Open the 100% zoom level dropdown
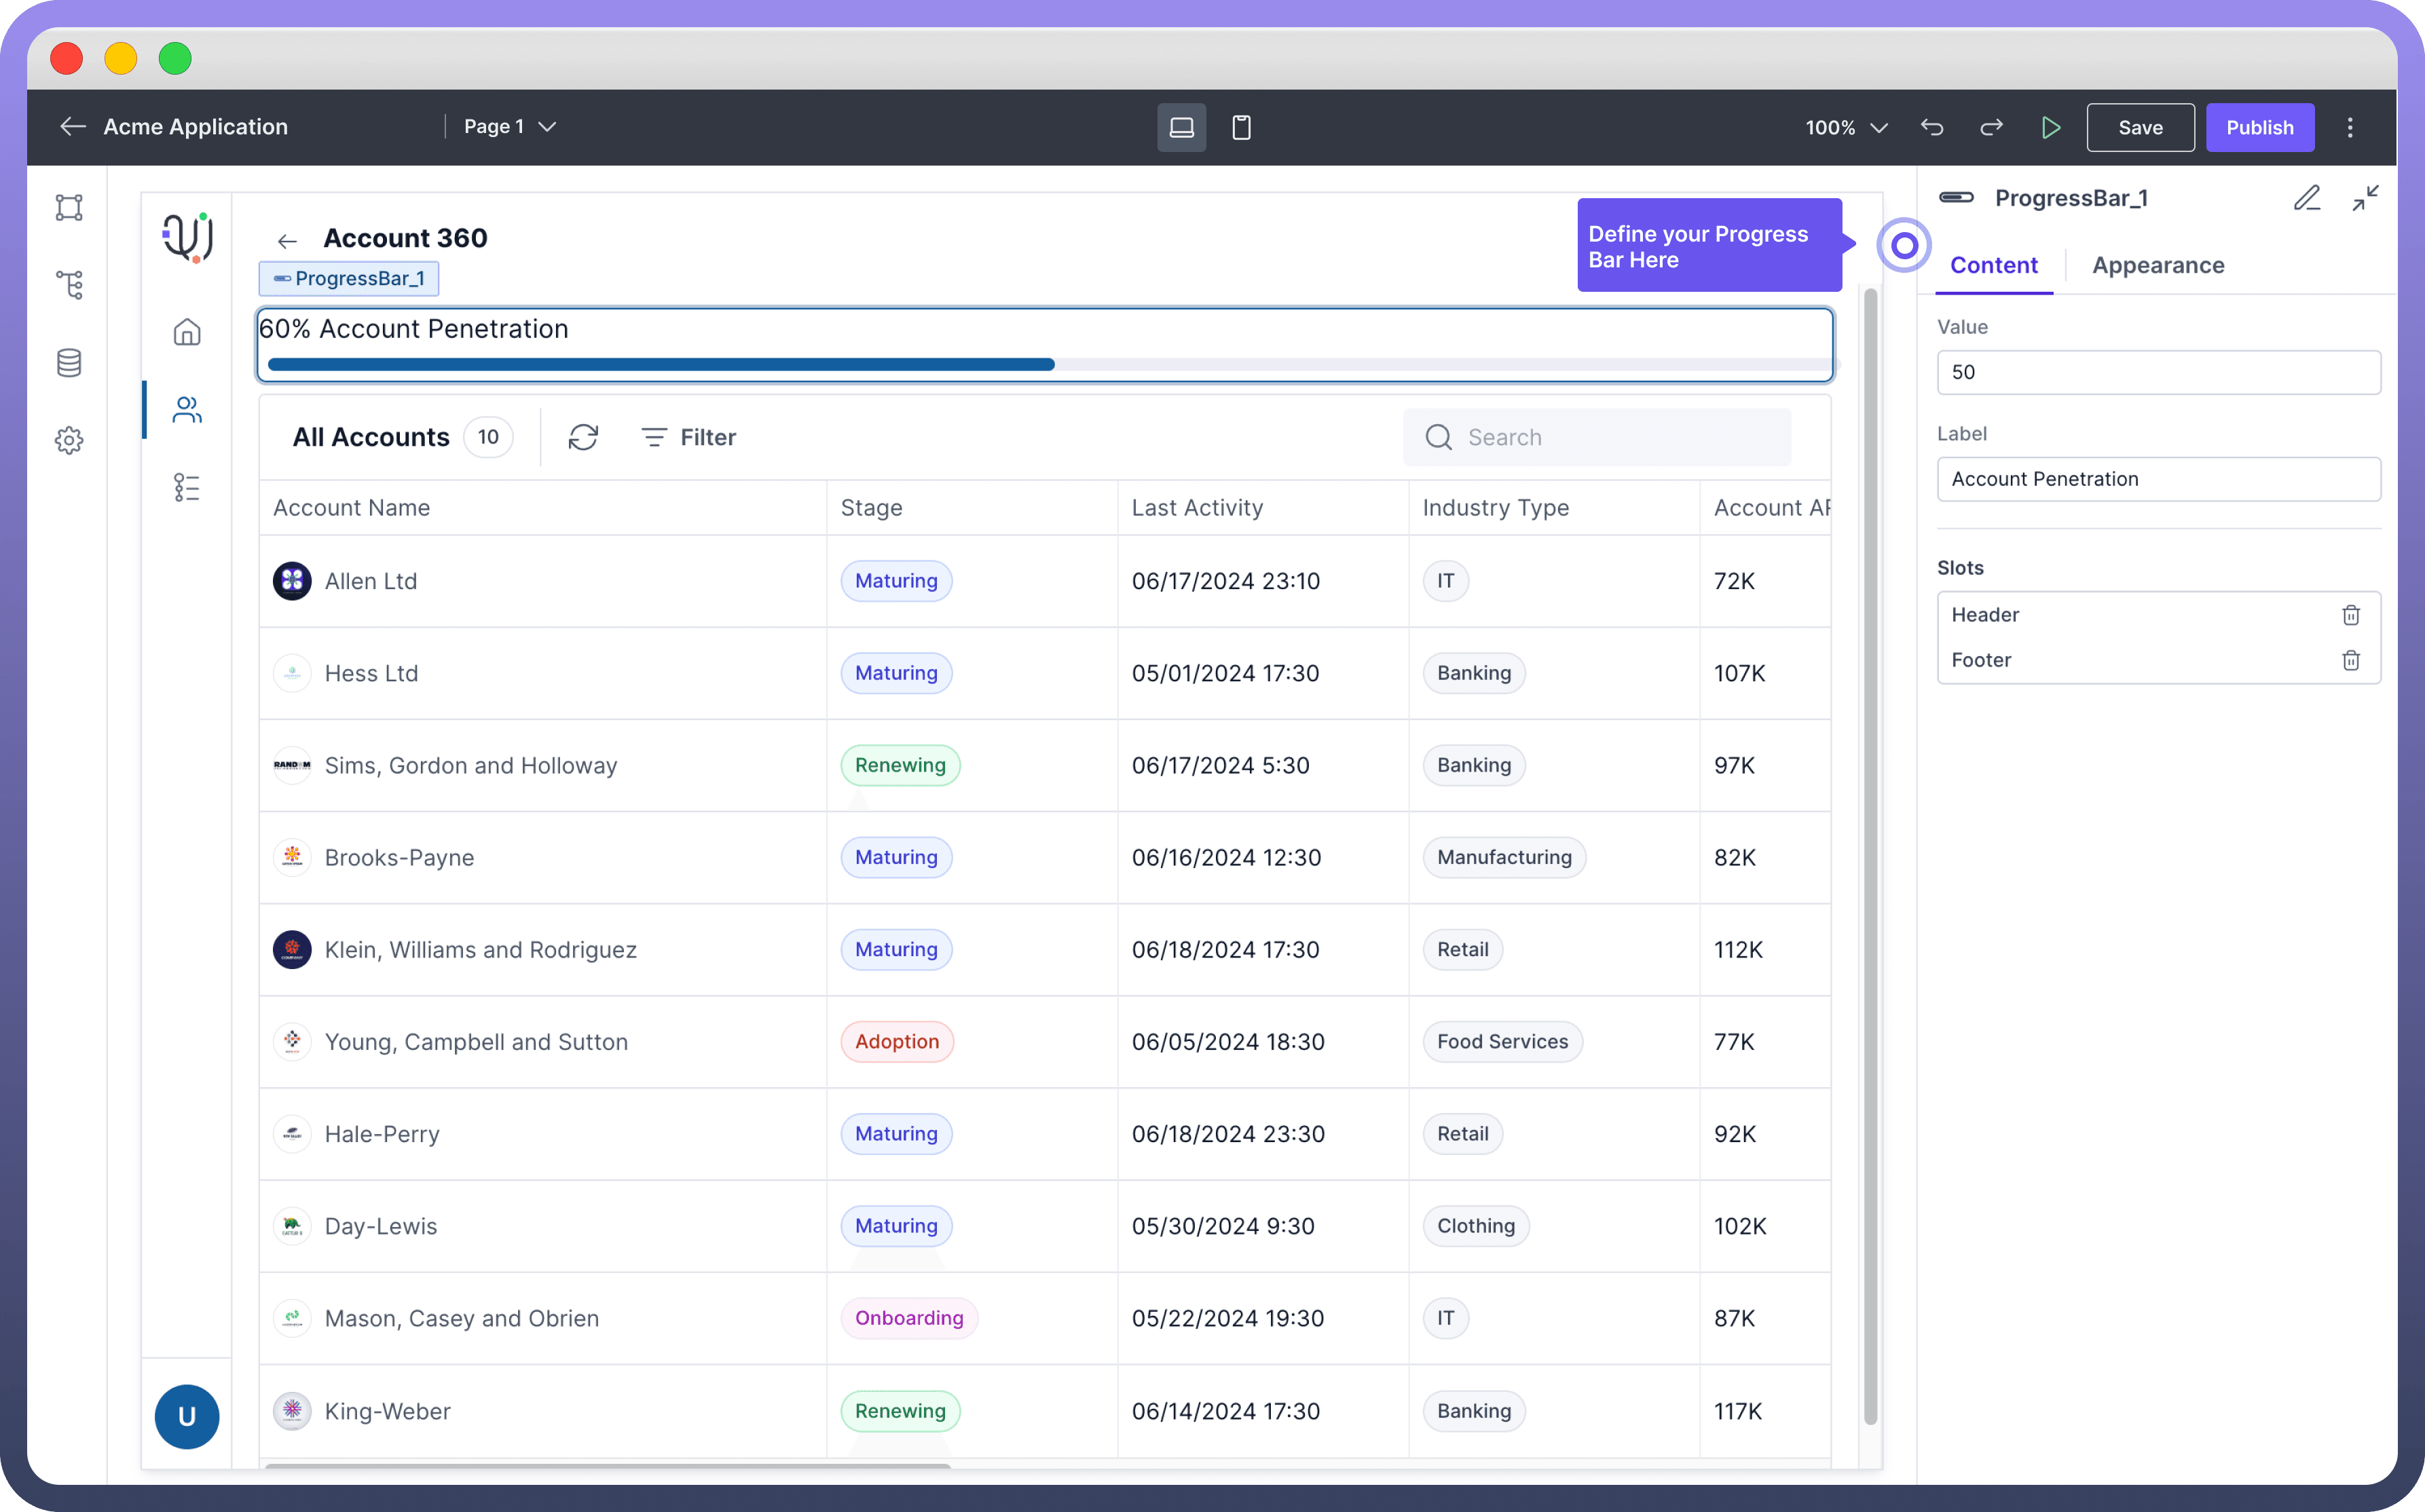Screen dimensions: 2425x1512 [x=1846, y=127]
